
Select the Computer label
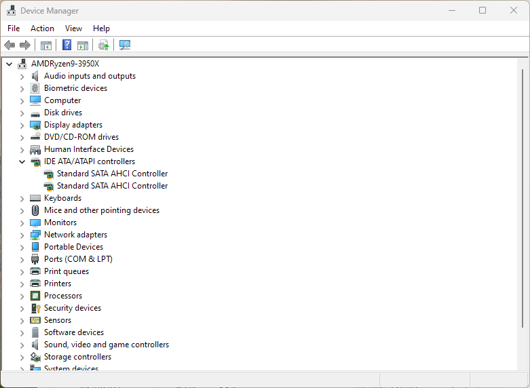click(62, 100)
